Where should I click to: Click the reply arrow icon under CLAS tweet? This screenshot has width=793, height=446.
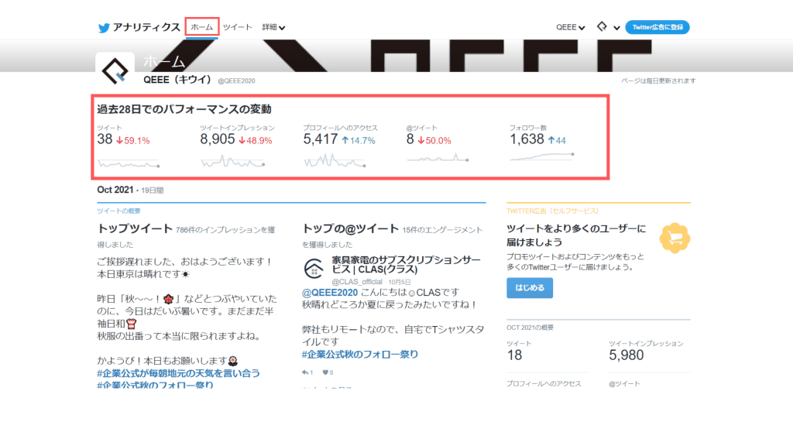(x=305, y=372)
